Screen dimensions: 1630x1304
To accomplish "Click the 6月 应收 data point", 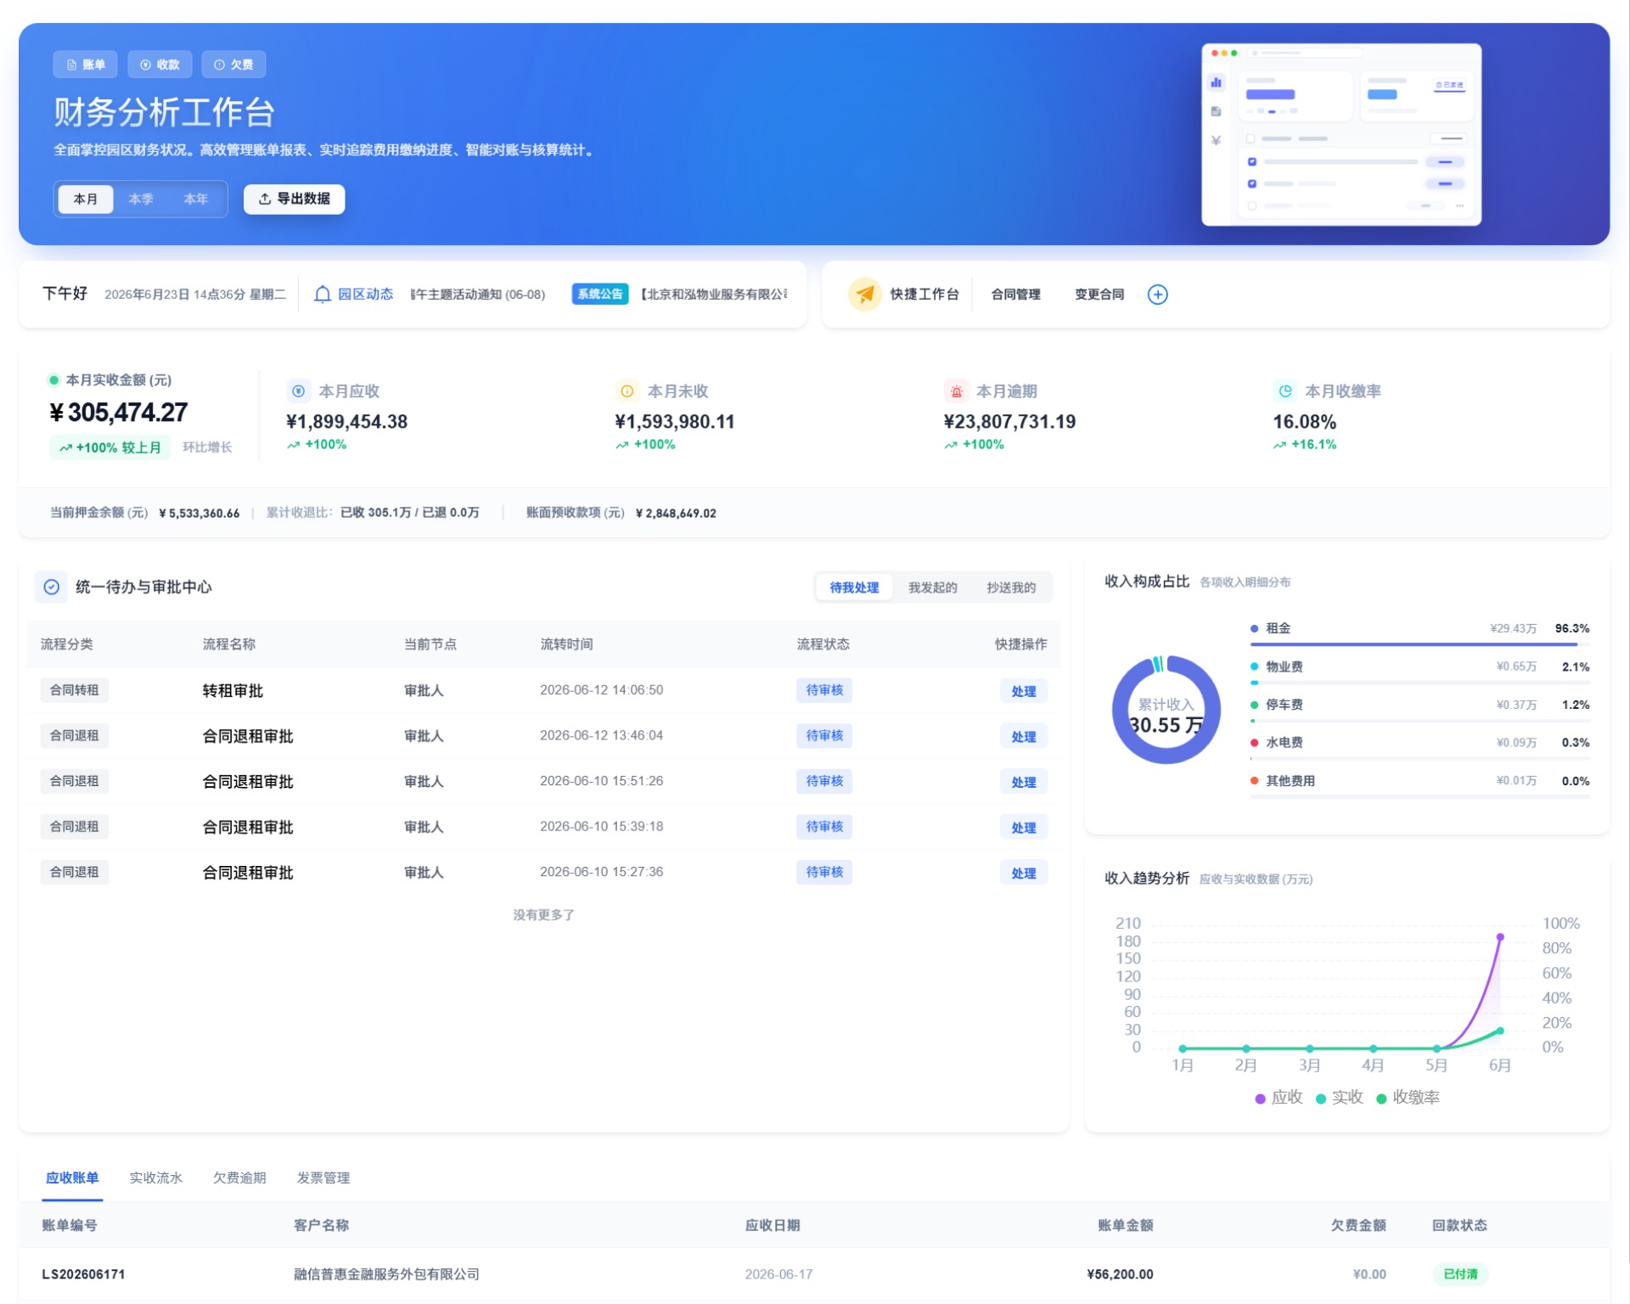I will click(1500, 937).
